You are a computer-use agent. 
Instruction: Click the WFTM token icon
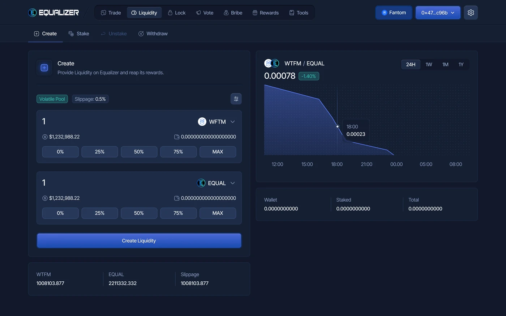[x=202, y=122]
